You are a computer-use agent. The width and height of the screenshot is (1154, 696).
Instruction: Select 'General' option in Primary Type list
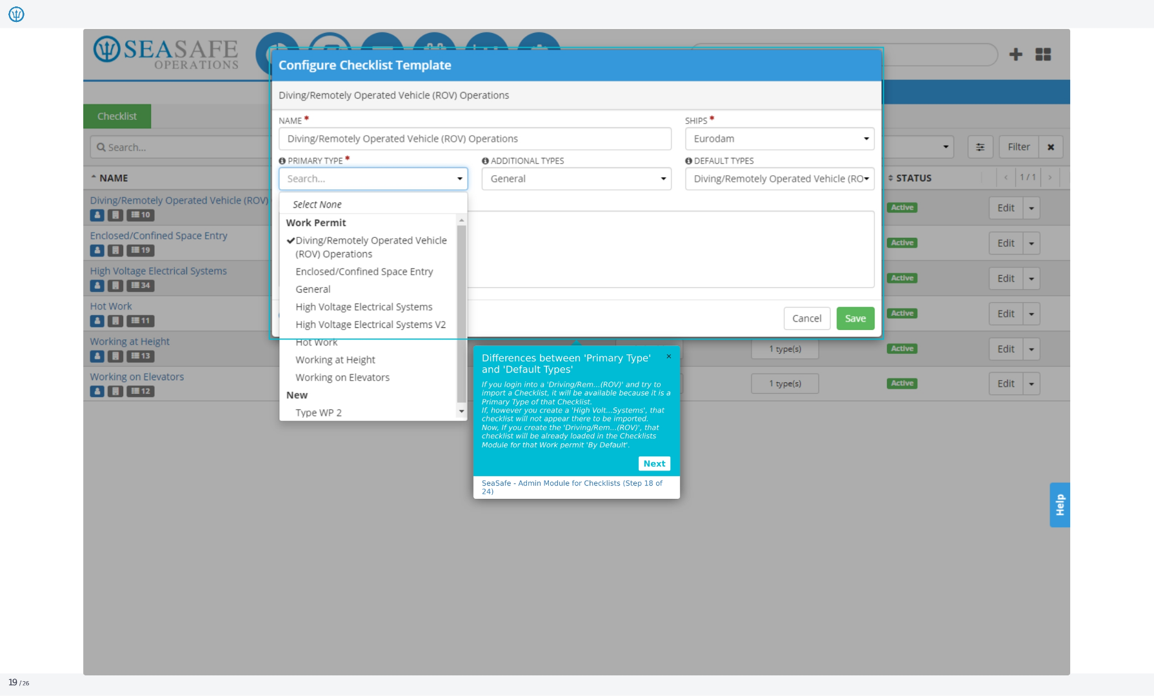click(x=313, y=289)
